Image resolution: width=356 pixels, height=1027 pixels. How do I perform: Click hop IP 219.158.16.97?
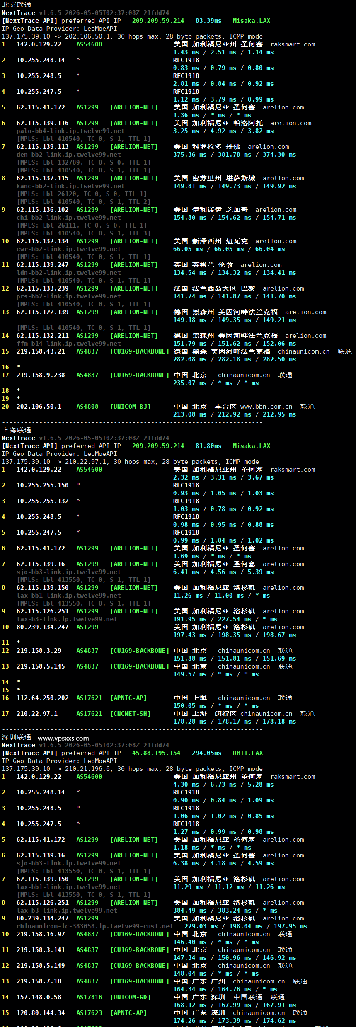point(41,934)
